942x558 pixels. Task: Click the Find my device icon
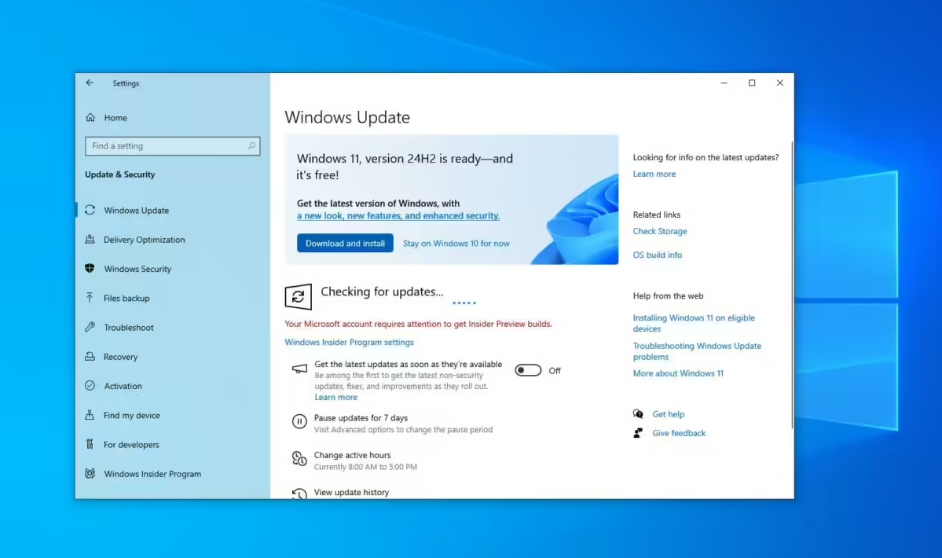click(90, 415)
